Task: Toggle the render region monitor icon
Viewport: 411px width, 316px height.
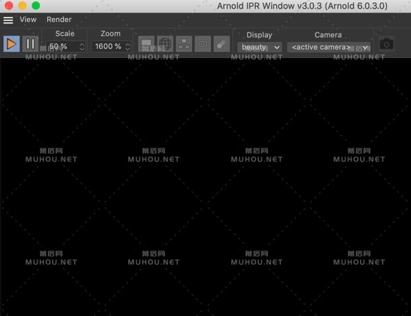Action: tap(146, 44)
